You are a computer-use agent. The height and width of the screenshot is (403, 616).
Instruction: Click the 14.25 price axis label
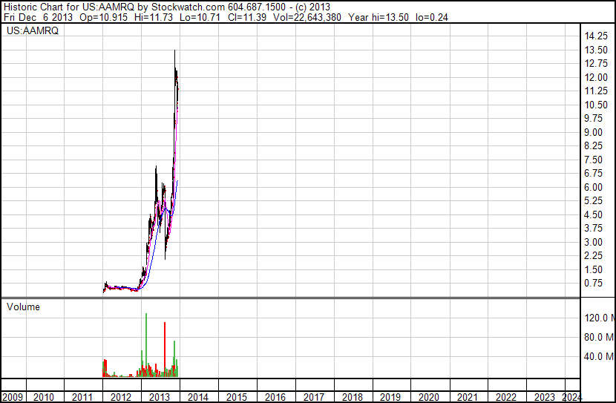click(596, 36)
